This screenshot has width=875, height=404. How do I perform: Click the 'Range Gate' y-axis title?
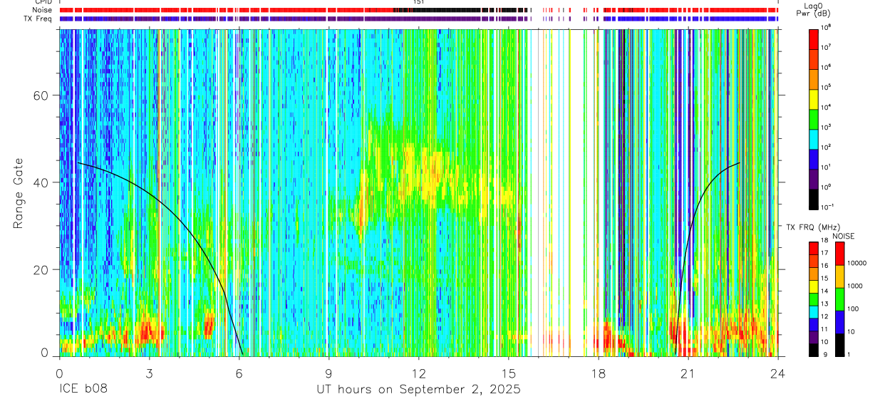coord(18,194)
